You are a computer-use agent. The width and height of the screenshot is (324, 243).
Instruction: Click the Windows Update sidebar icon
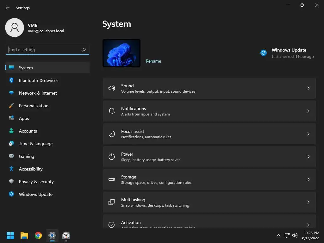coord(11,194)
